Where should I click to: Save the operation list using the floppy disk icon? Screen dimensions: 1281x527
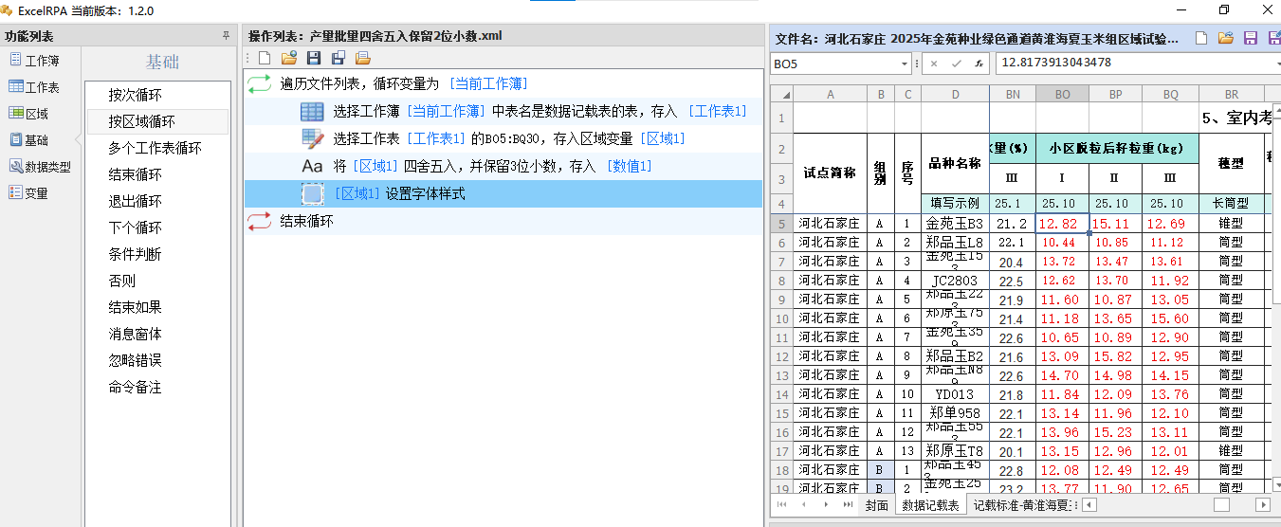coord(314,58)
